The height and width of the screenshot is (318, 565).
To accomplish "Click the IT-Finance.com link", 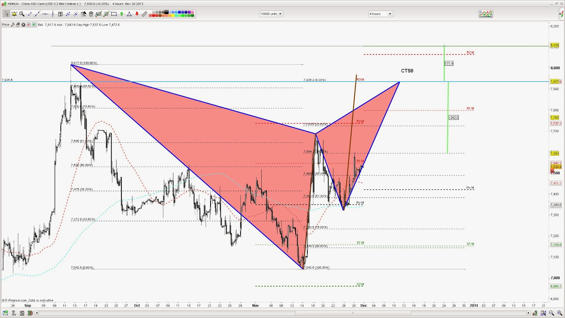I will pos(14,300).
